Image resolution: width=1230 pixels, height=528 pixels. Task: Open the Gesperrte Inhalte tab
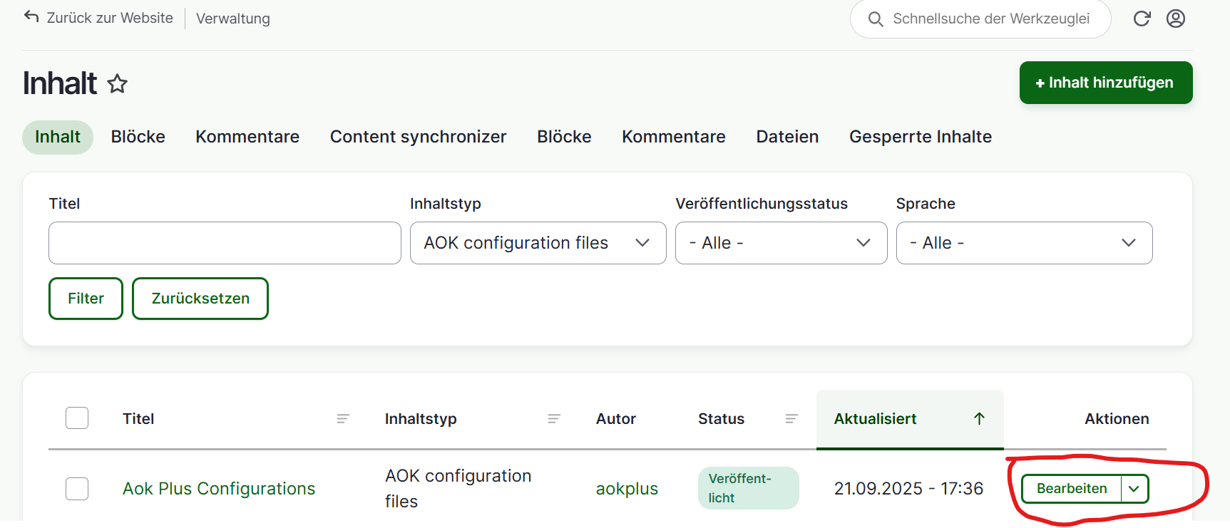click(x=920, y=137)
